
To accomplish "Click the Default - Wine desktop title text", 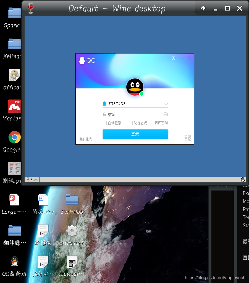I will point(117,9).
